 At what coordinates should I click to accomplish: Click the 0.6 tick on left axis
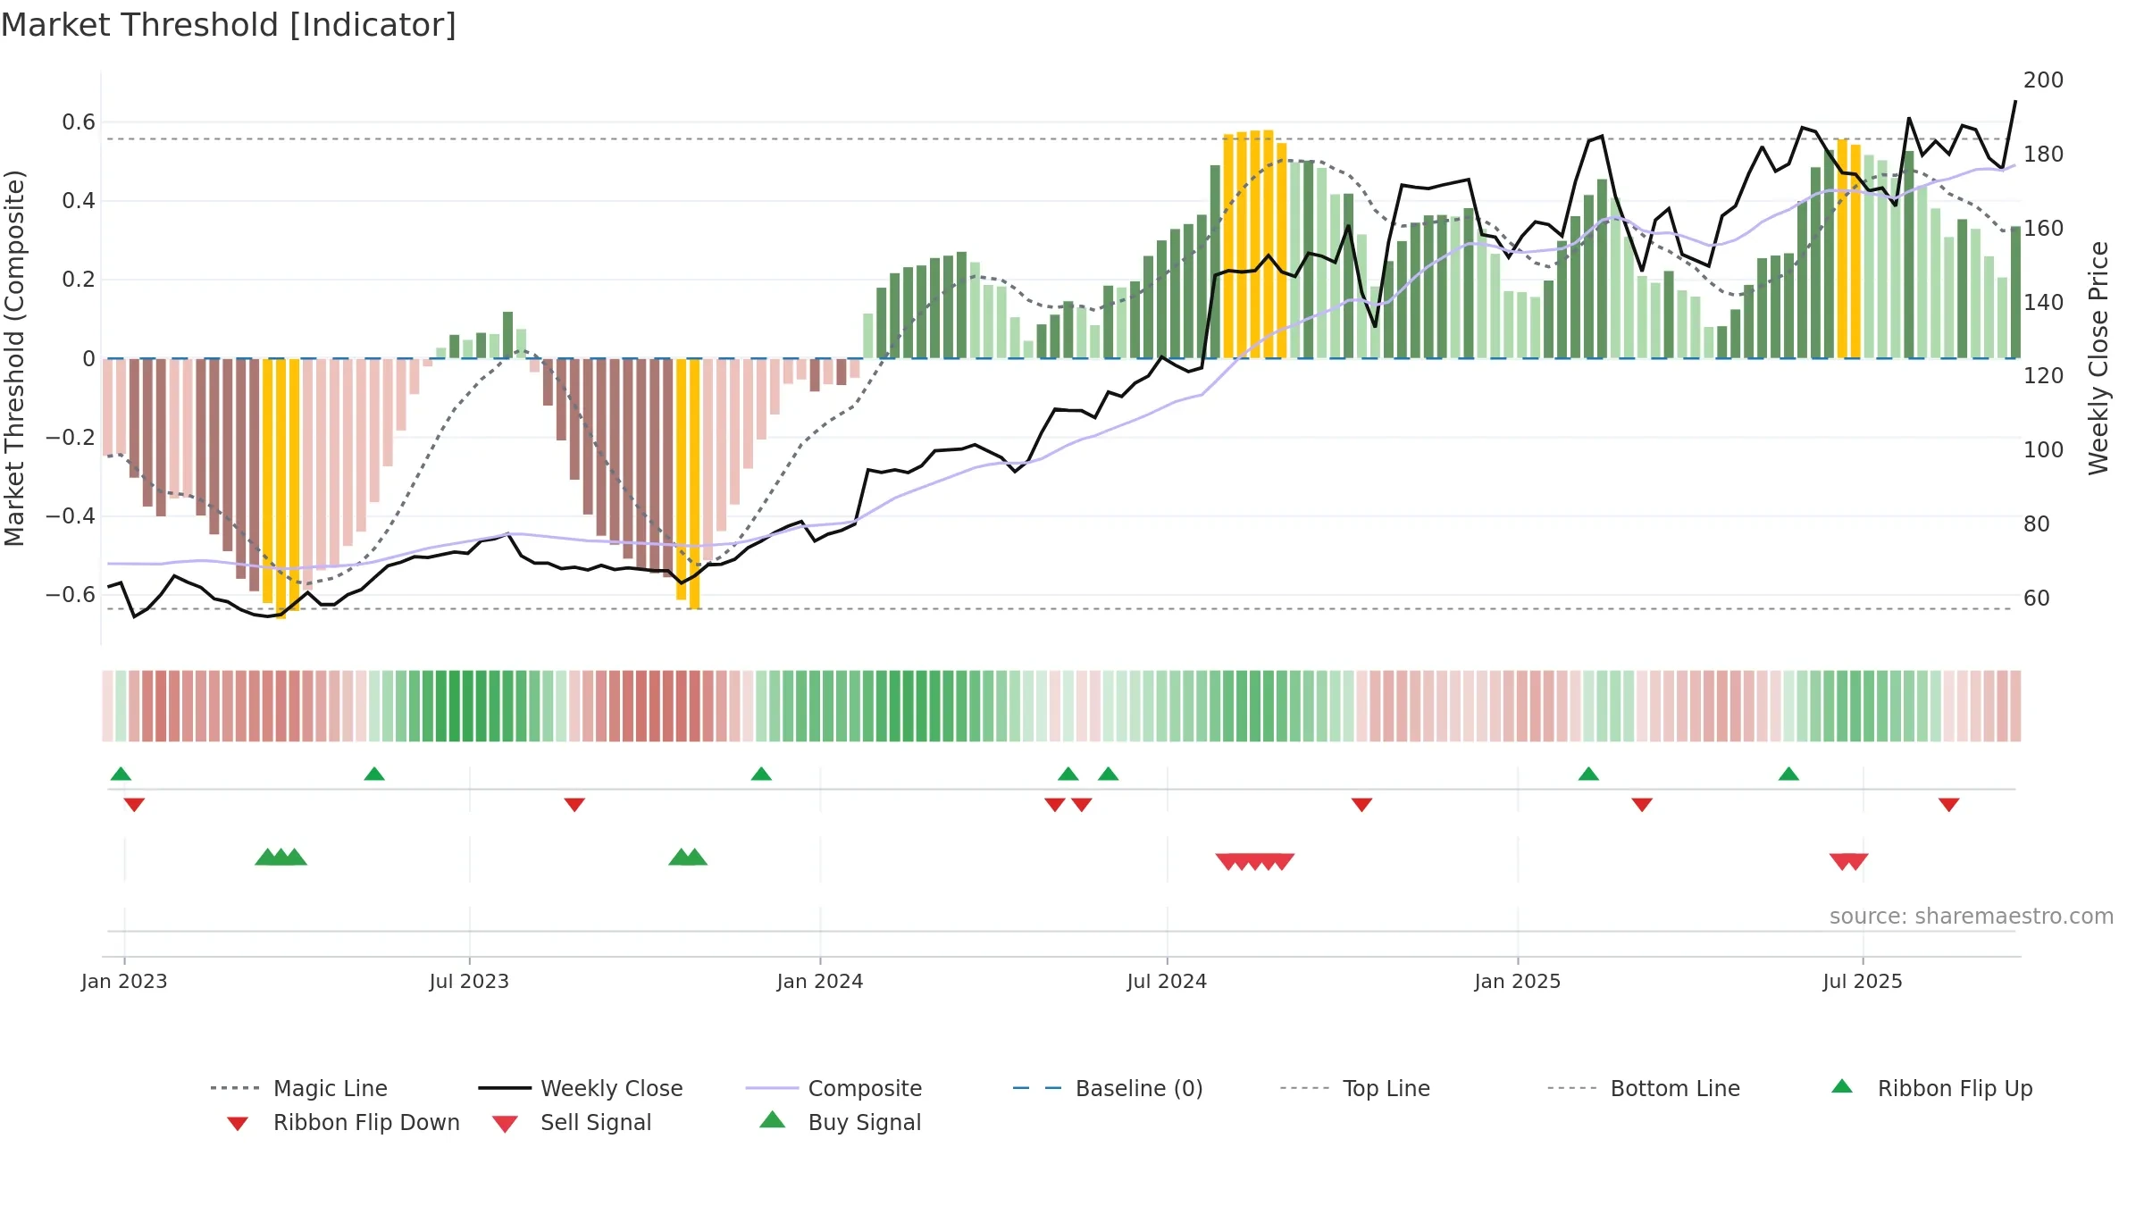79,122
